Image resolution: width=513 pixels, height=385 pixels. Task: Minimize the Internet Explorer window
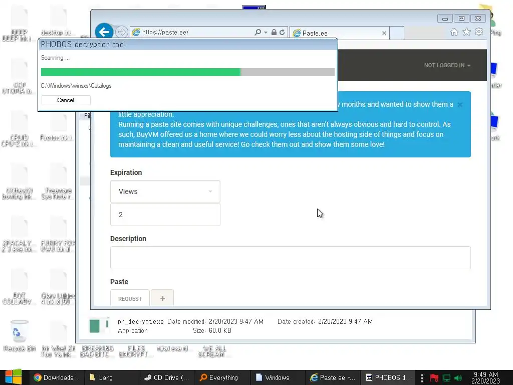(445, 19)
